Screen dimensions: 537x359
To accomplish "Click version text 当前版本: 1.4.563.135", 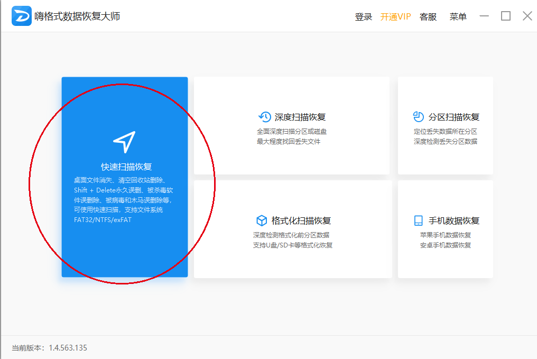I will click(49, 348).
